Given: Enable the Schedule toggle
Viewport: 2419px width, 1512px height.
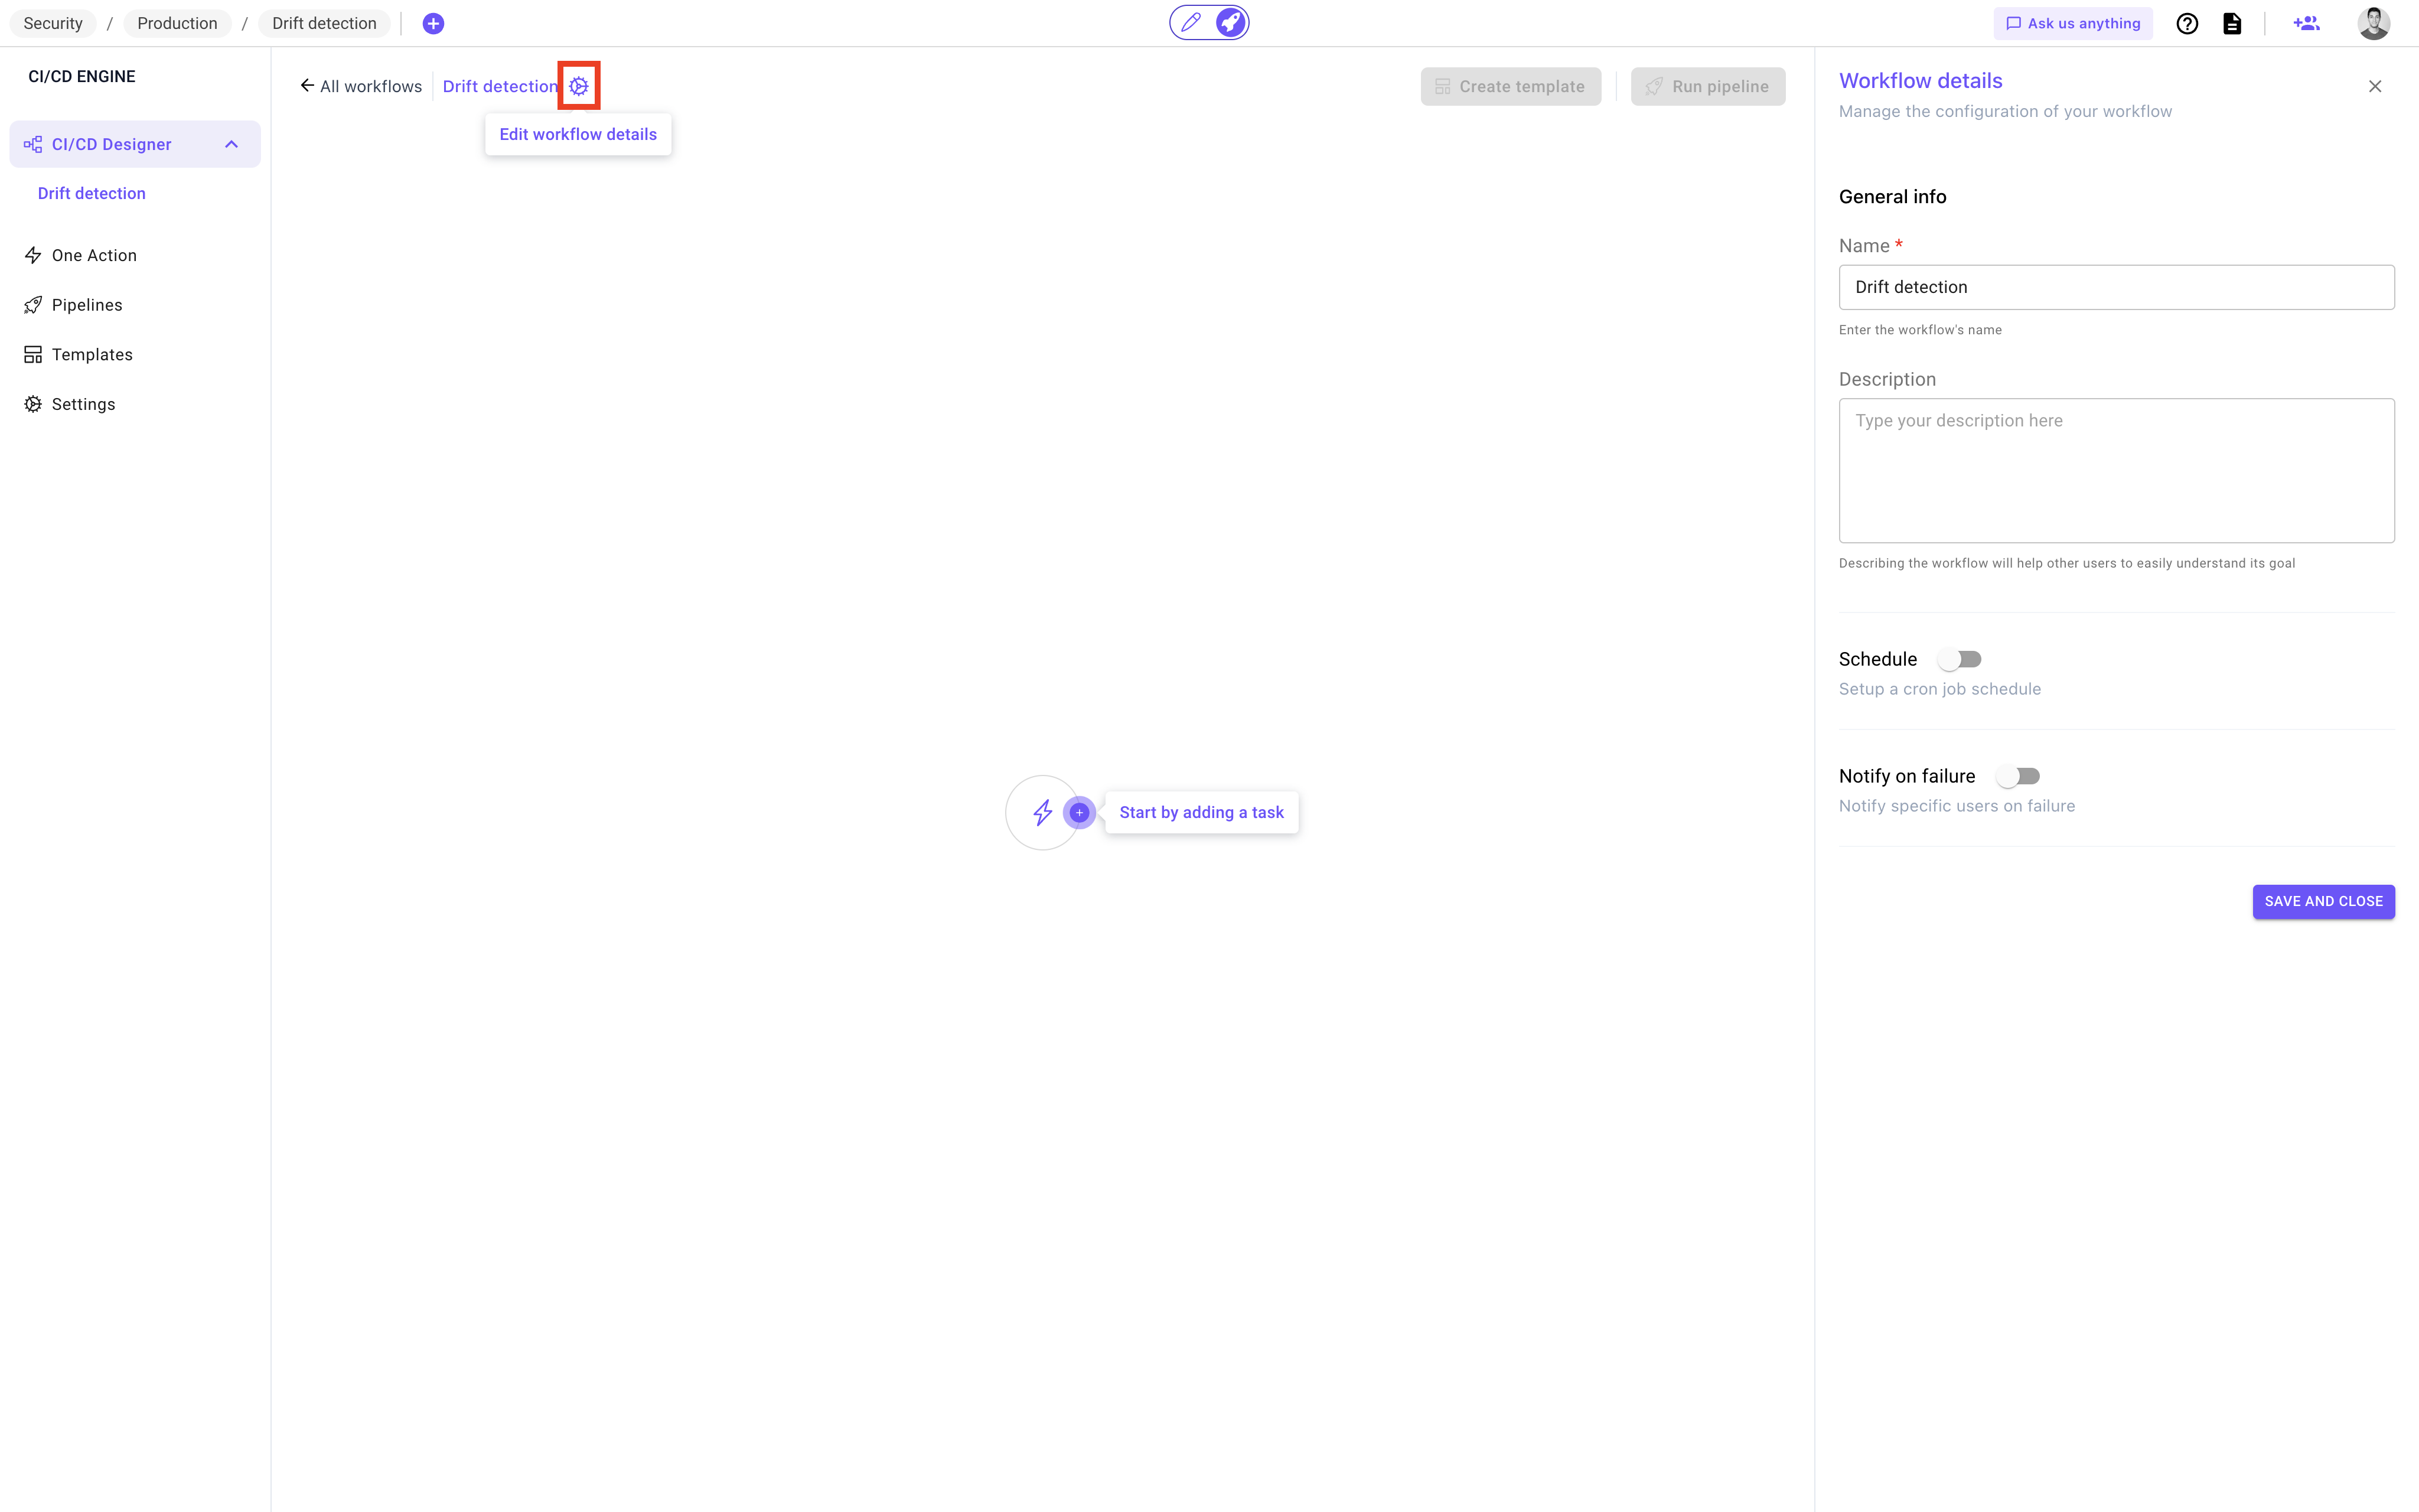Looking at the screenshot, I should (1959, 659).
